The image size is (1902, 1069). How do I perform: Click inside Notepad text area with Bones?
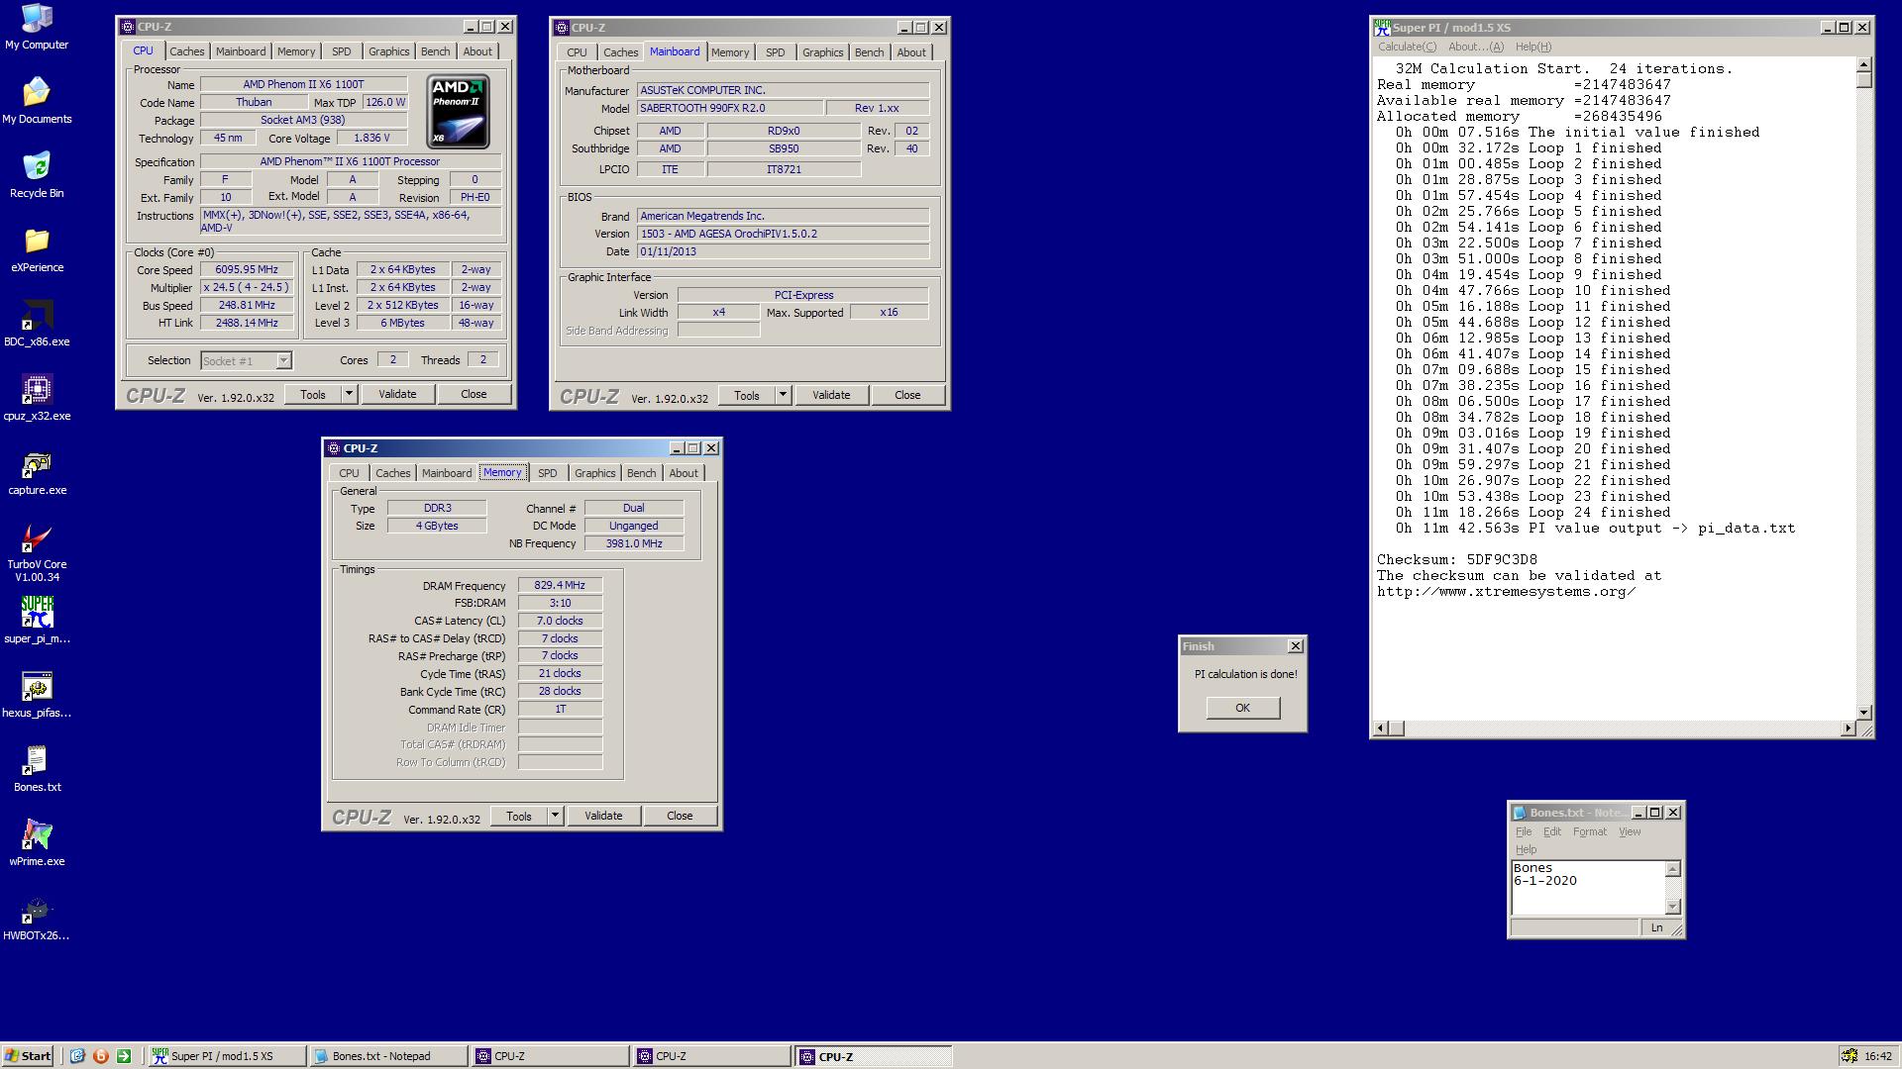(x=1588, y=888)
